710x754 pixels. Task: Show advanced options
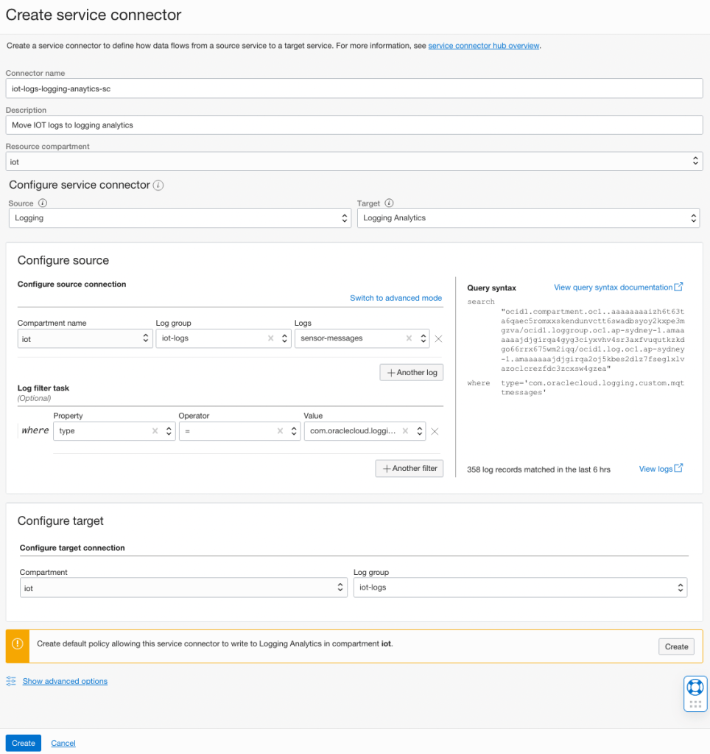tap(65, 681)
